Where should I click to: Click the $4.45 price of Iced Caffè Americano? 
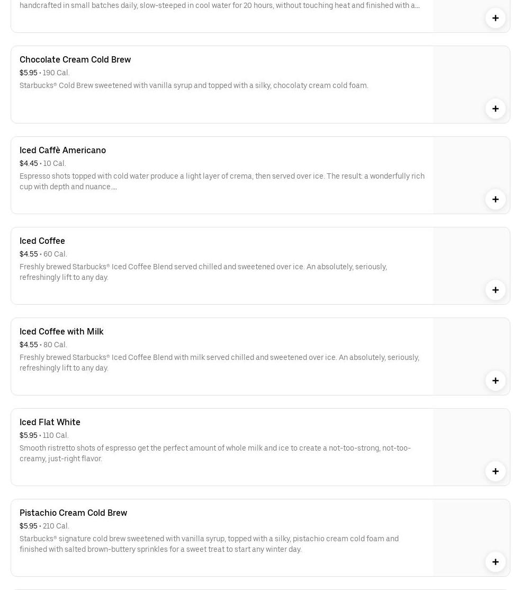(x=29, y=163)
